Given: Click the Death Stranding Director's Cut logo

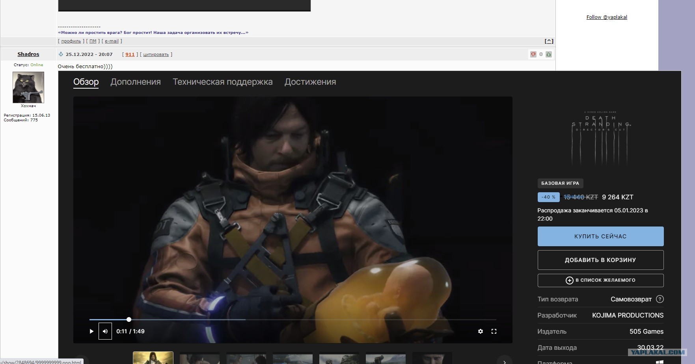Looking at the screenshot, I should click(x=601, y=137).
